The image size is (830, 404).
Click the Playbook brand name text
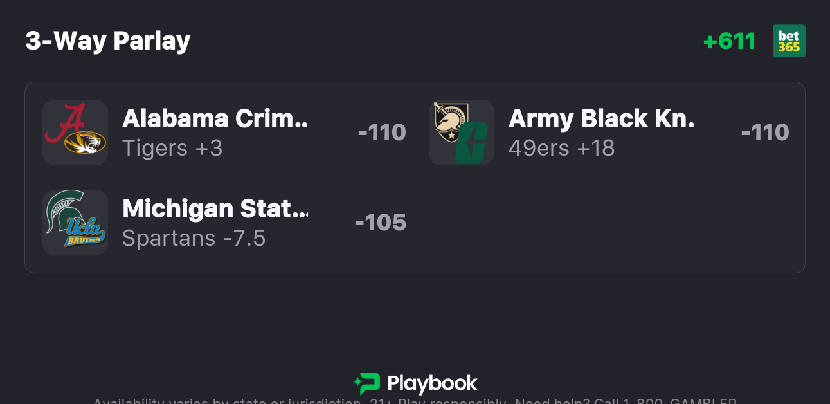click(x=432, y=384)
